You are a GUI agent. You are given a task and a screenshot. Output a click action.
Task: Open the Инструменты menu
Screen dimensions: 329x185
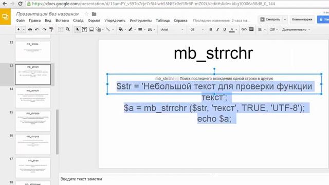[x=140, y=21]
